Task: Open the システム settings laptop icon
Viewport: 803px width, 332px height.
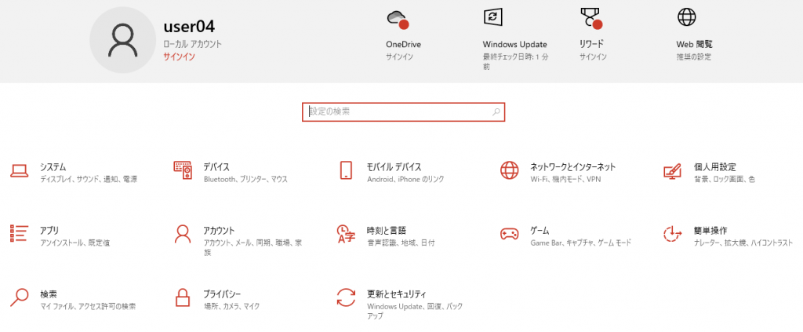Action: point(20,171)
